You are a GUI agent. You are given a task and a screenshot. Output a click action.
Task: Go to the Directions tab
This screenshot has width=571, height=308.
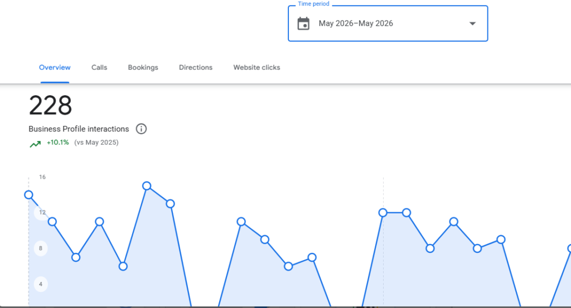pos(196,67)
